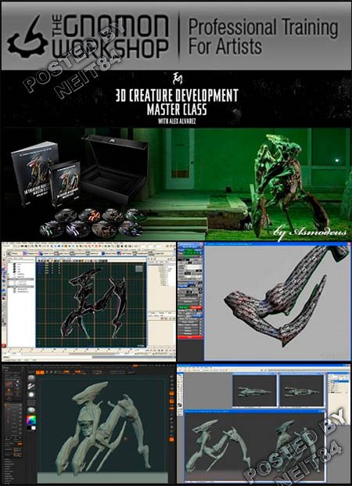Select the highlighted layer in the Photoshop Layers panel

click(x=339, y=381)
